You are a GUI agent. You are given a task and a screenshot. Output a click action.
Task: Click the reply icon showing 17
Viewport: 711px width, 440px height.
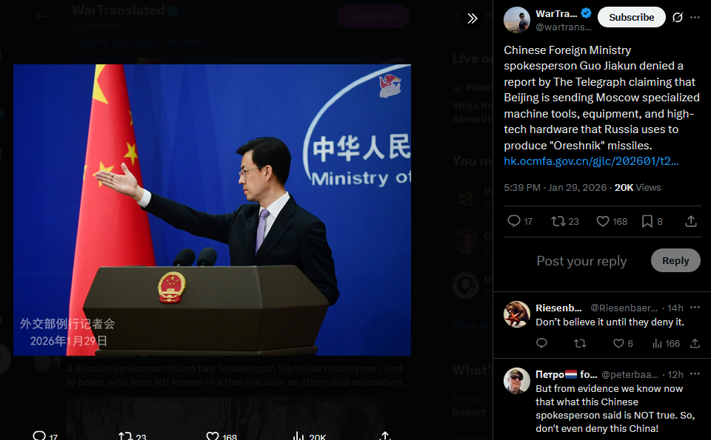pos(520,221)
